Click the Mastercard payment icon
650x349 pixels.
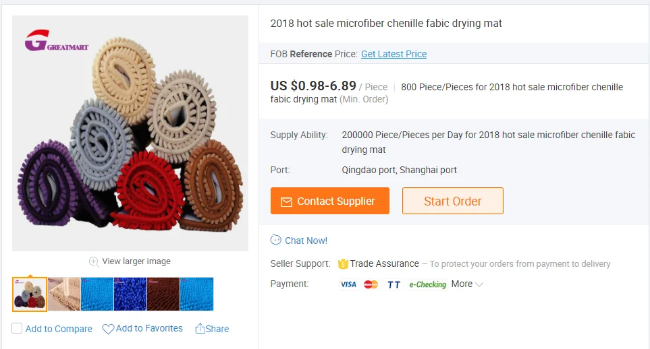[x=371, y=284]
